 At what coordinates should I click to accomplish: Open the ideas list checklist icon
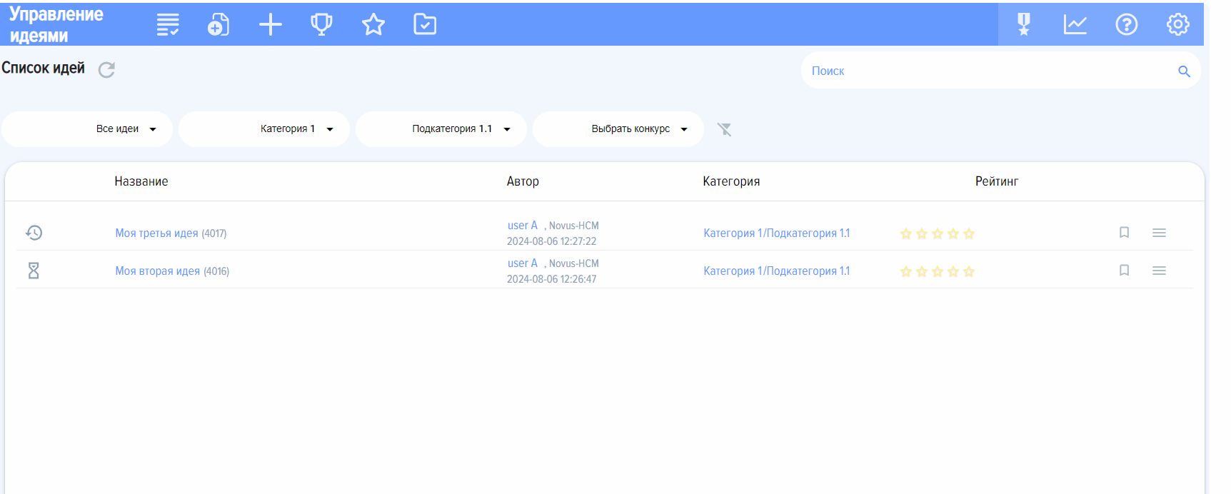(x=168, y=25)
